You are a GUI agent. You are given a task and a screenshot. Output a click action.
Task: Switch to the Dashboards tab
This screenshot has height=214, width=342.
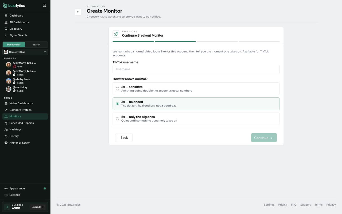(x=14, y=45)
